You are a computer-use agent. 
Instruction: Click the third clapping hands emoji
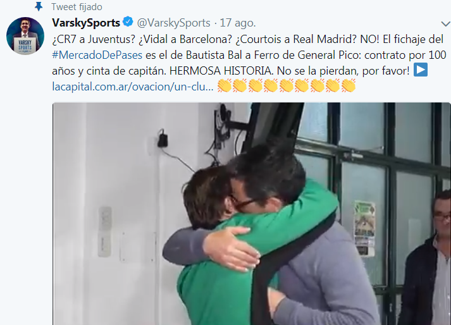click(x=256, y=86)
